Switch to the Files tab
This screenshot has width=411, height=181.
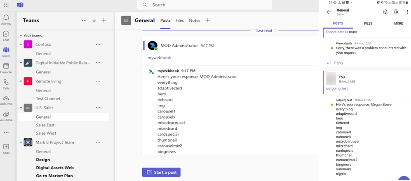coord(180,21)
